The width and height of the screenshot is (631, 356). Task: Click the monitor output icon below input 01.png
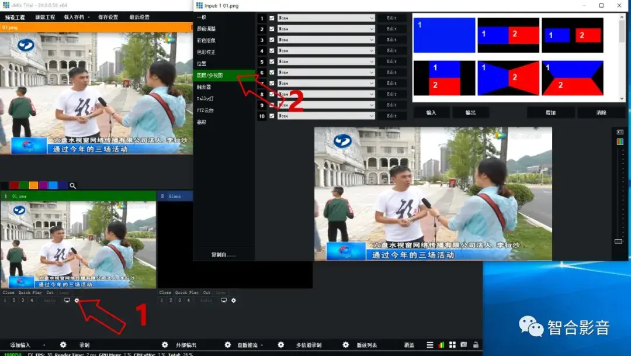pos(67,300)
